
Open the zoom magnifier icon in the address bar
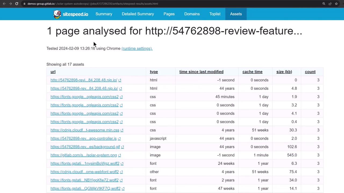324,4
